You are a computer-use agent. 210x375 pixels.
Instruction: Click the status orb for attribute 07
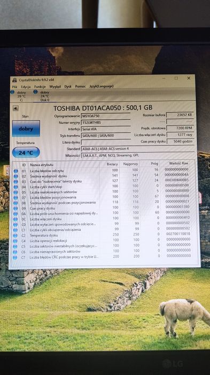pyautogui.click(x=15, y=198)
